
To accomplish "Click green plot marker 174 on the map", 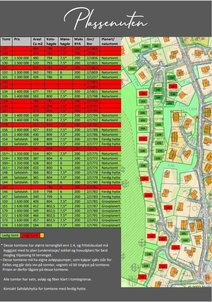I will click(158, 159).
